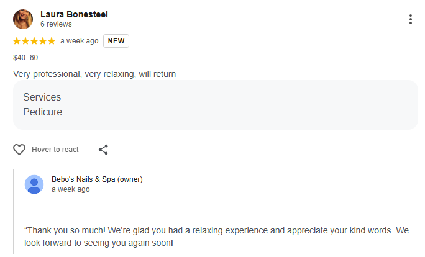This screenshot has width=425, height=257.
Task: Click the Services label in the box
Action: tap(42, 97)
